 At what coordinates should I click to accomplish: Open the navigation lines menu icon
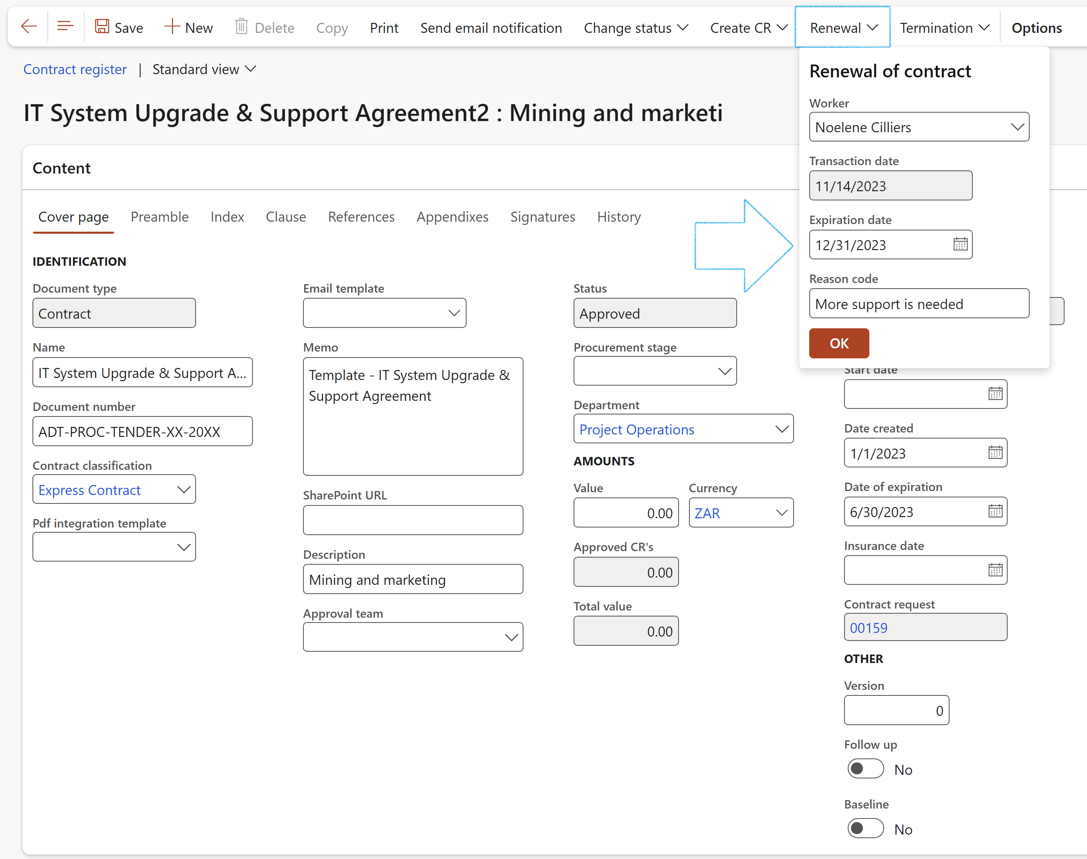[65, 26]
